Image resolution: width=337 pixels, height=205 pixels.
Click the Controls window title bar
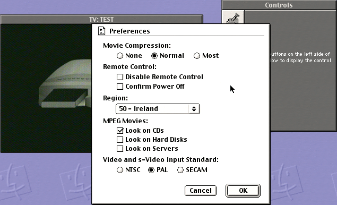279,5
